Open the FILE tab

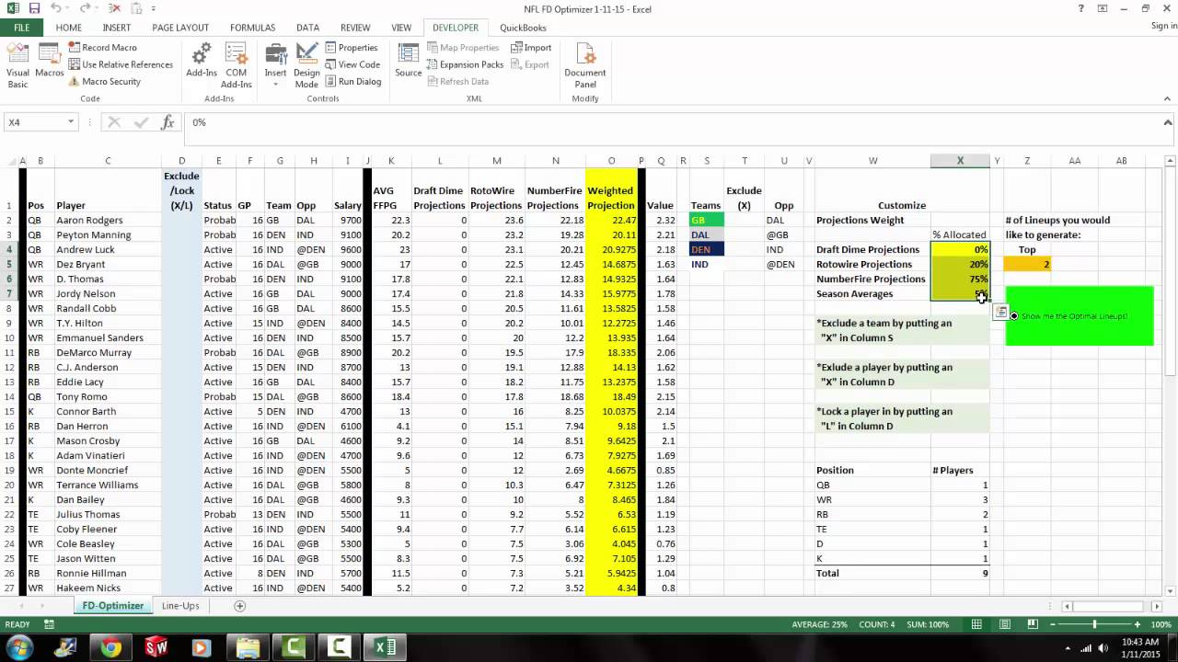(21, 28)
